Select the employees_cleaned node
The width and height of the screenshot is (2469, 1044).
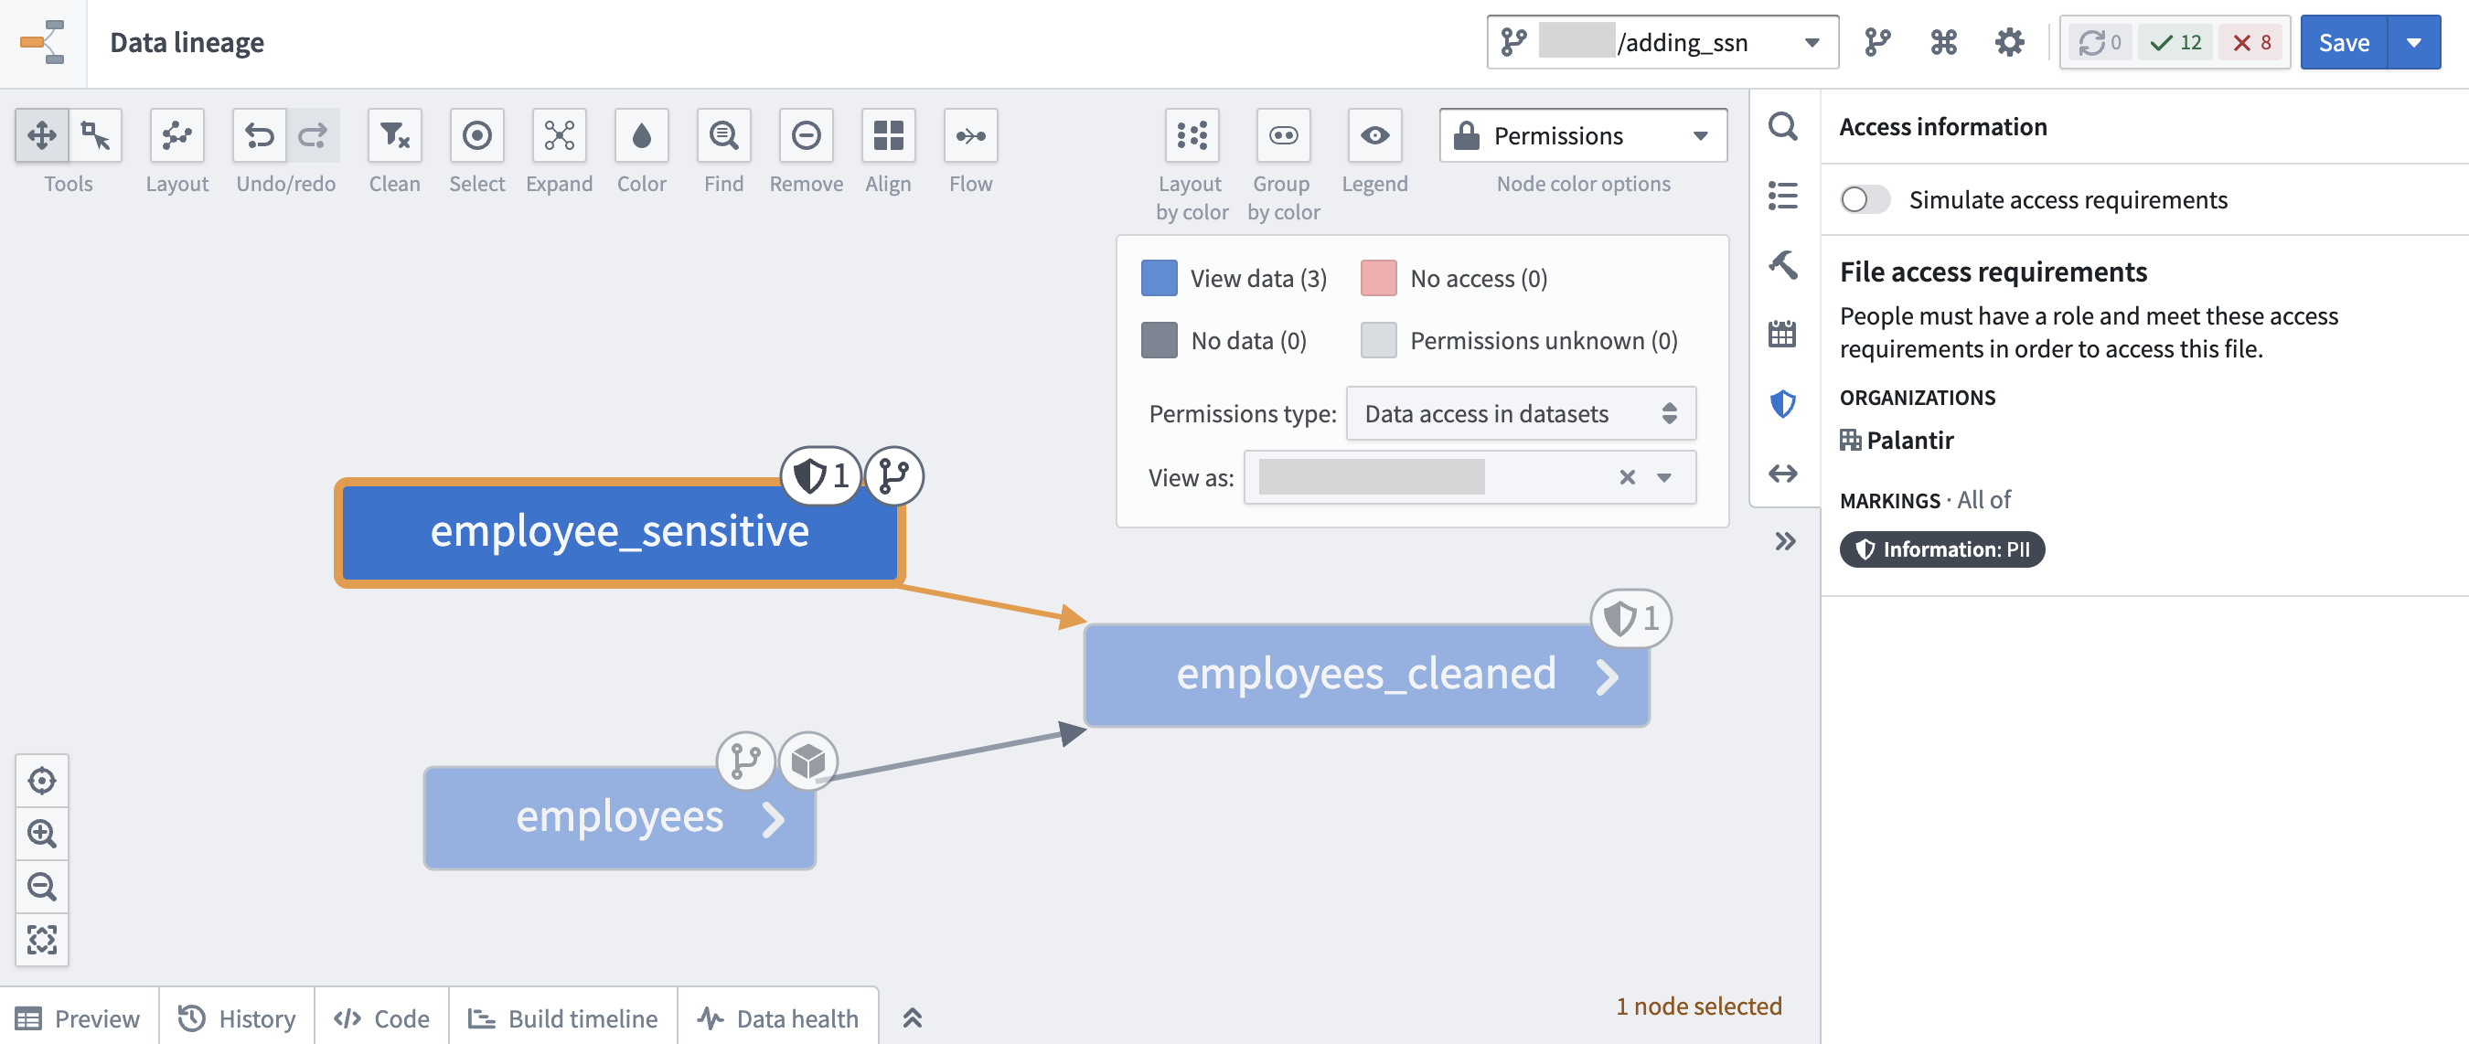[1367, 675]
